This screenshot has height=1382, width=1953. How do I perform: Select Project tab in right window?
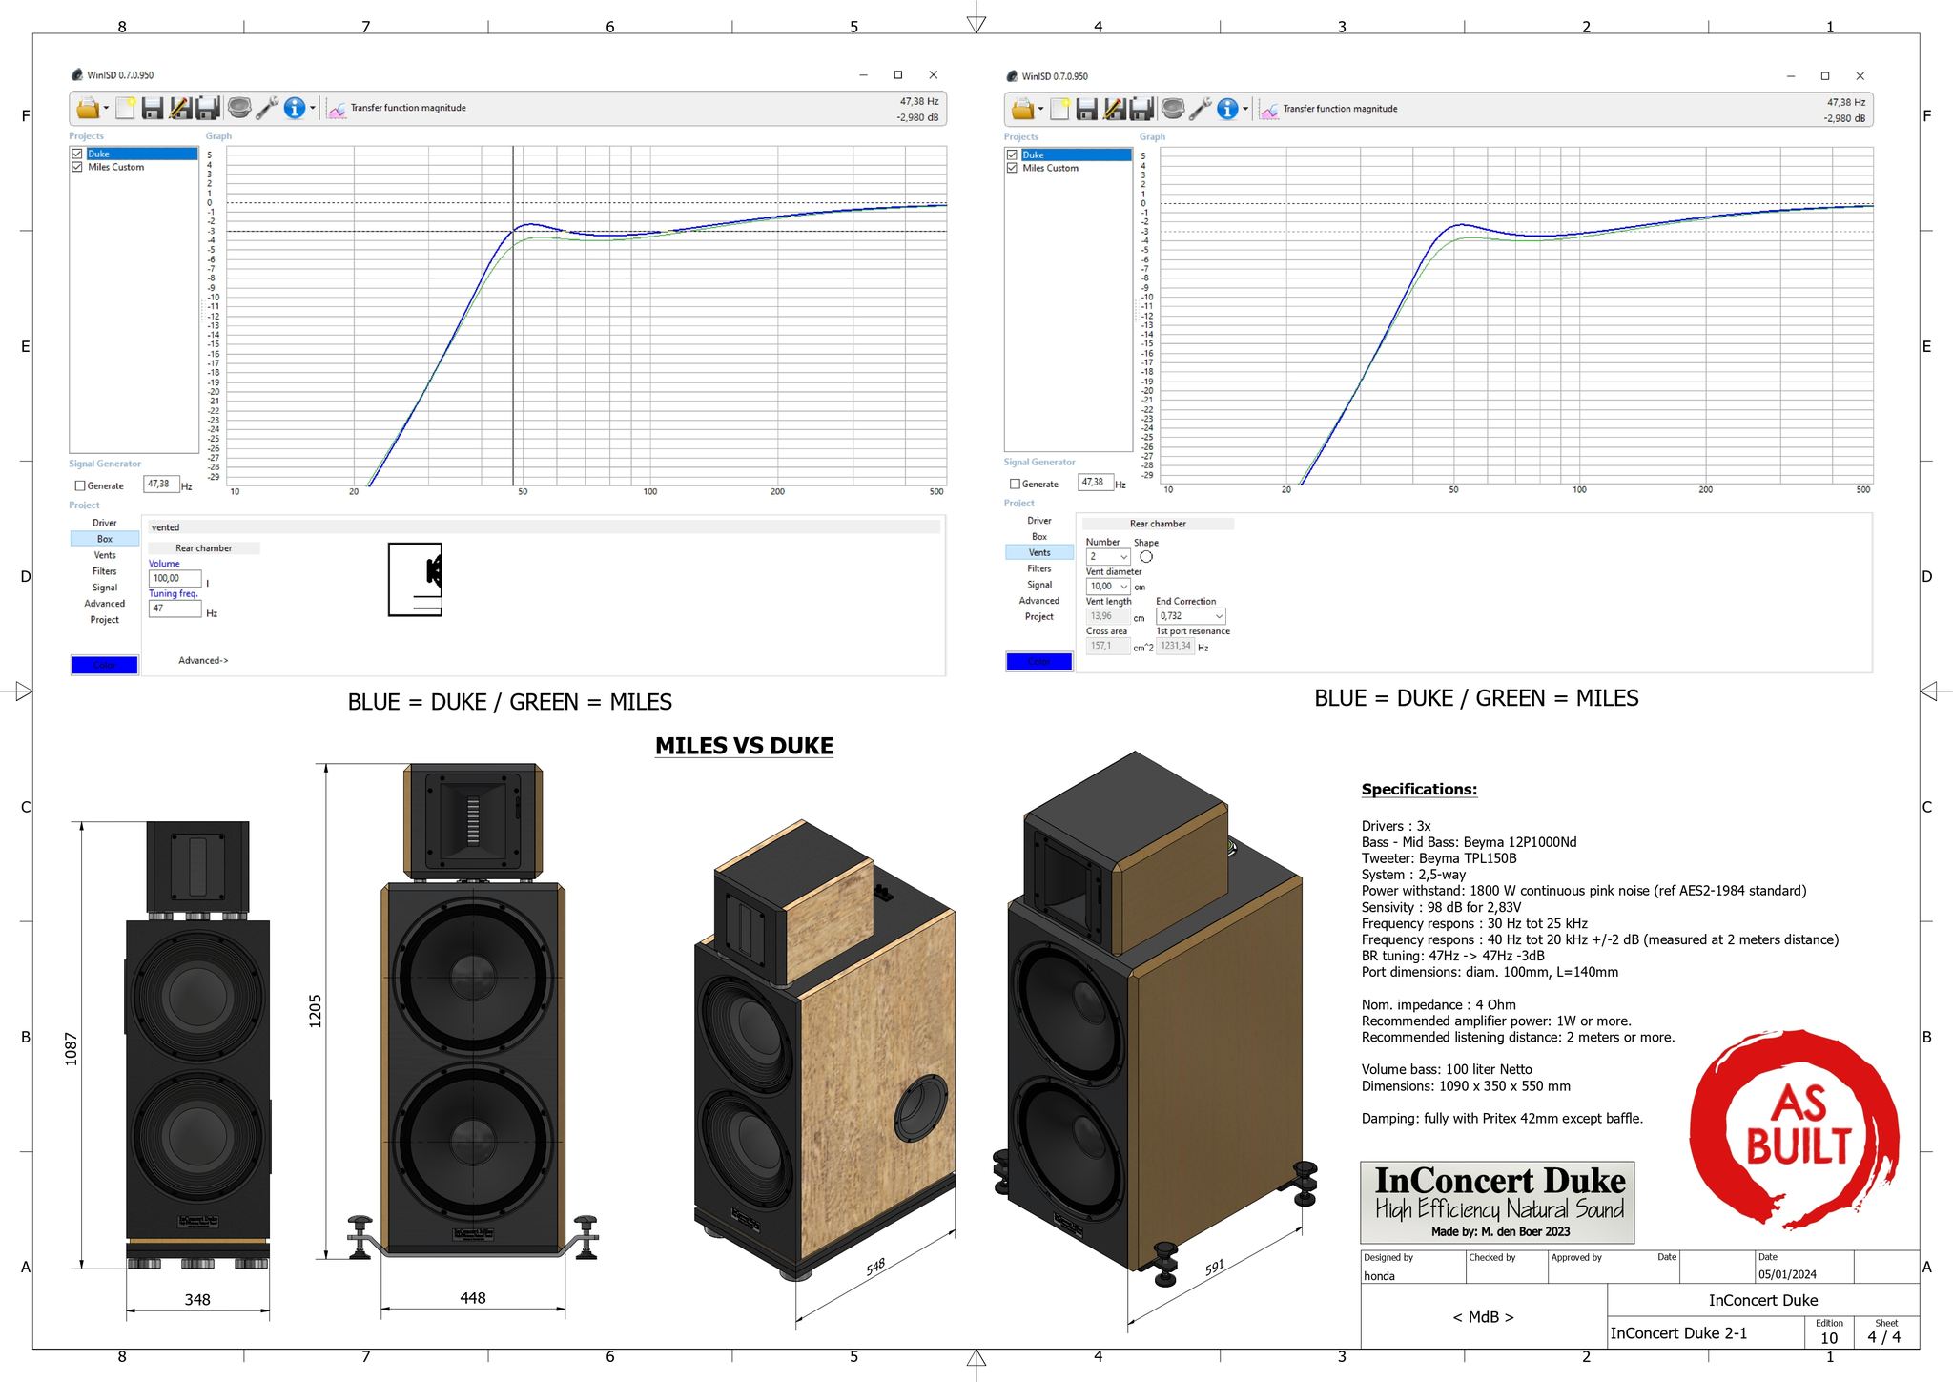(x=1039, y=617)
